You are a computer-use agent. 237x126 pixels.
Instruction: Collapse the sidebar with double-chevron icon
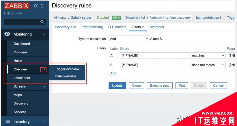(x=36, y=6)
